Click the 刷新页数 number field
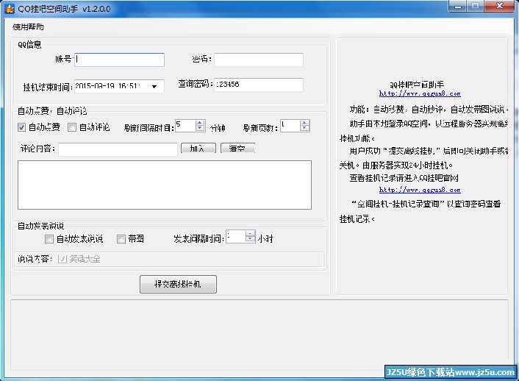Viewport: 519px width, 381px height. coord(290,126)
